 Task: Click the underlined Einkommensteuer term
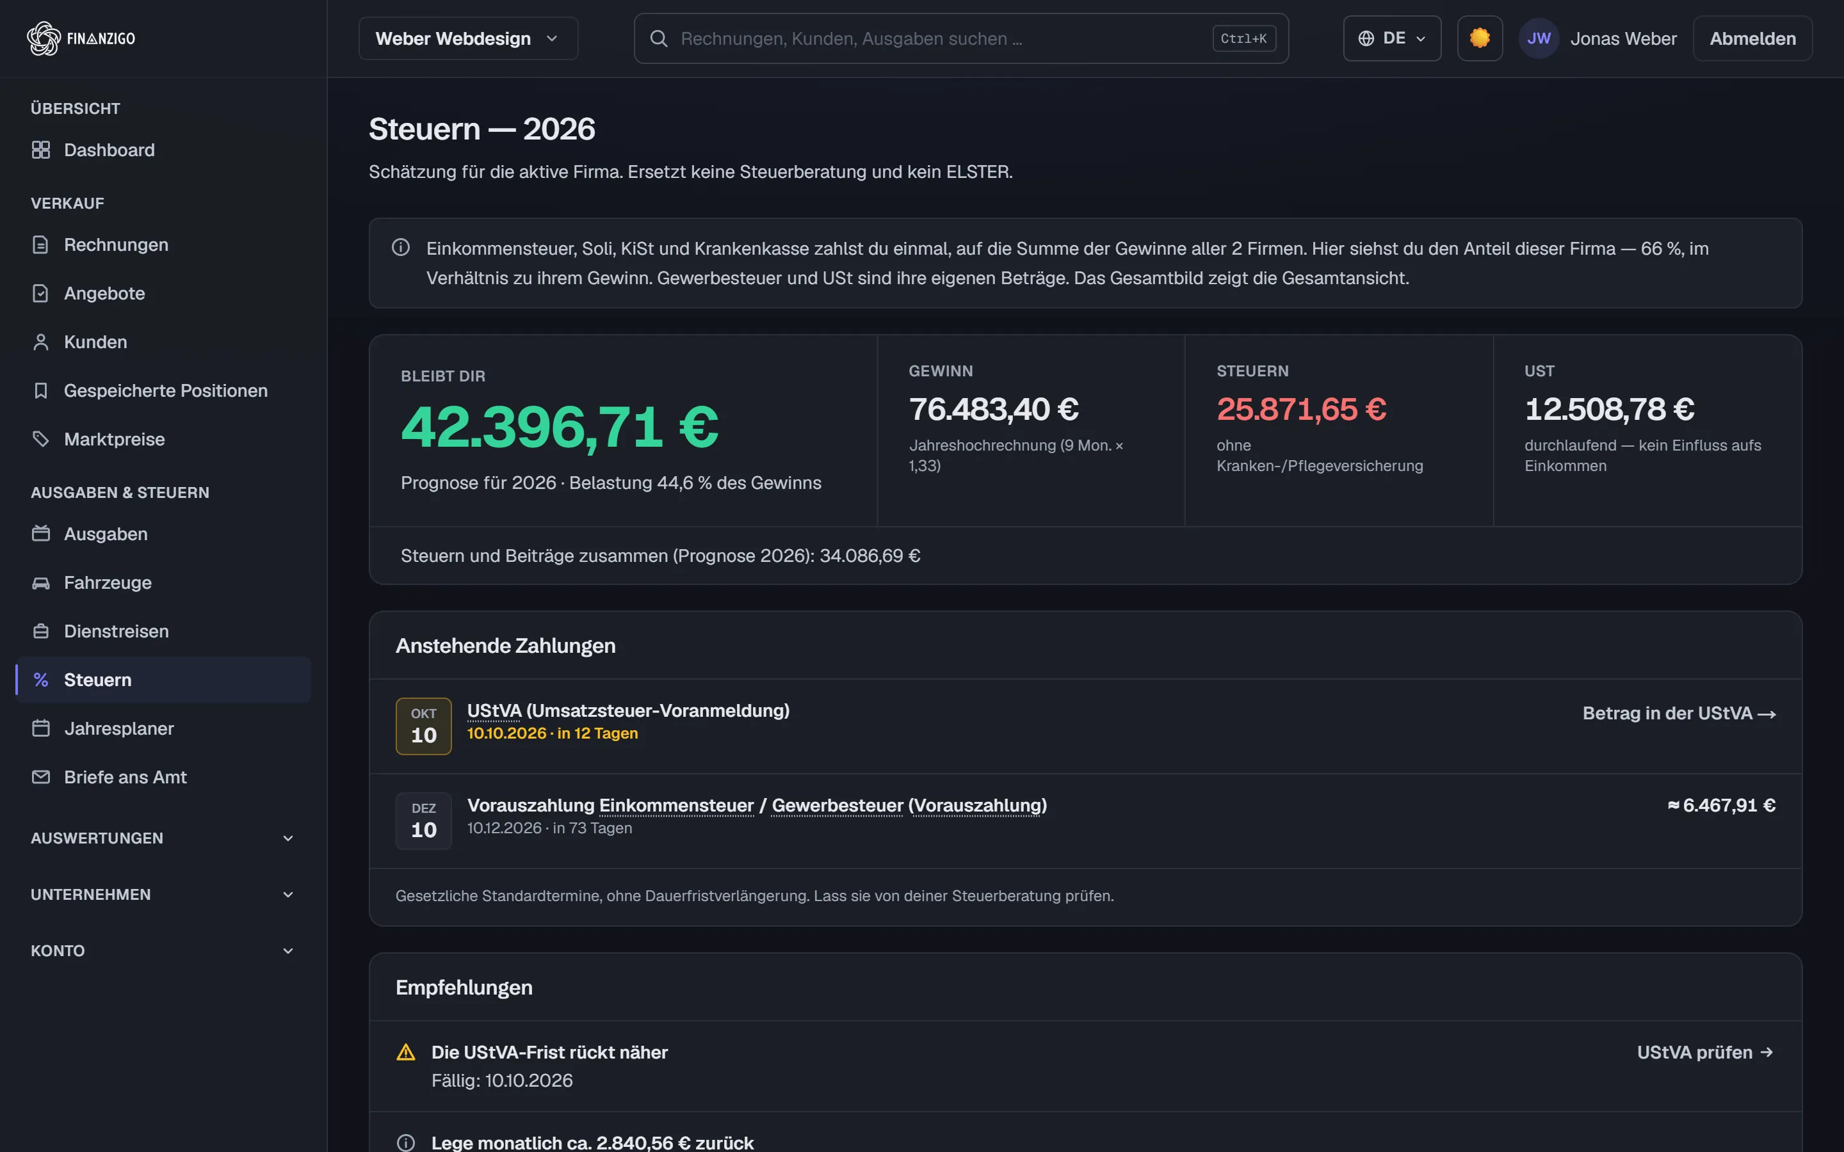tap(677, 805)
